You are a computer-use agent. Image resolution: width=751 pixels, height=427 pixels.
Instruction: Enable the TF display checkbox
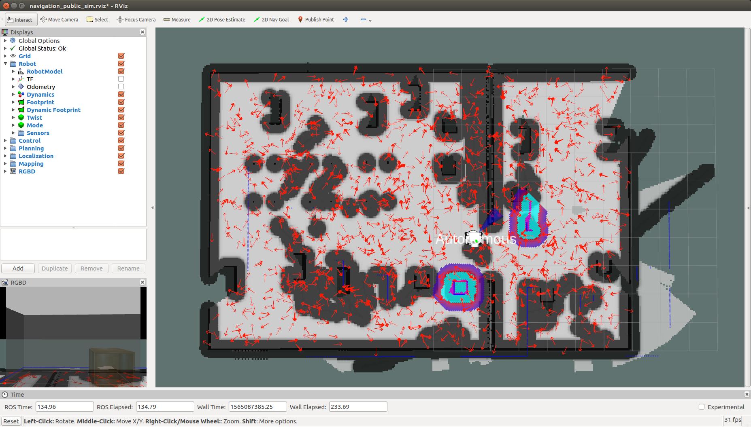pos(121,79)
